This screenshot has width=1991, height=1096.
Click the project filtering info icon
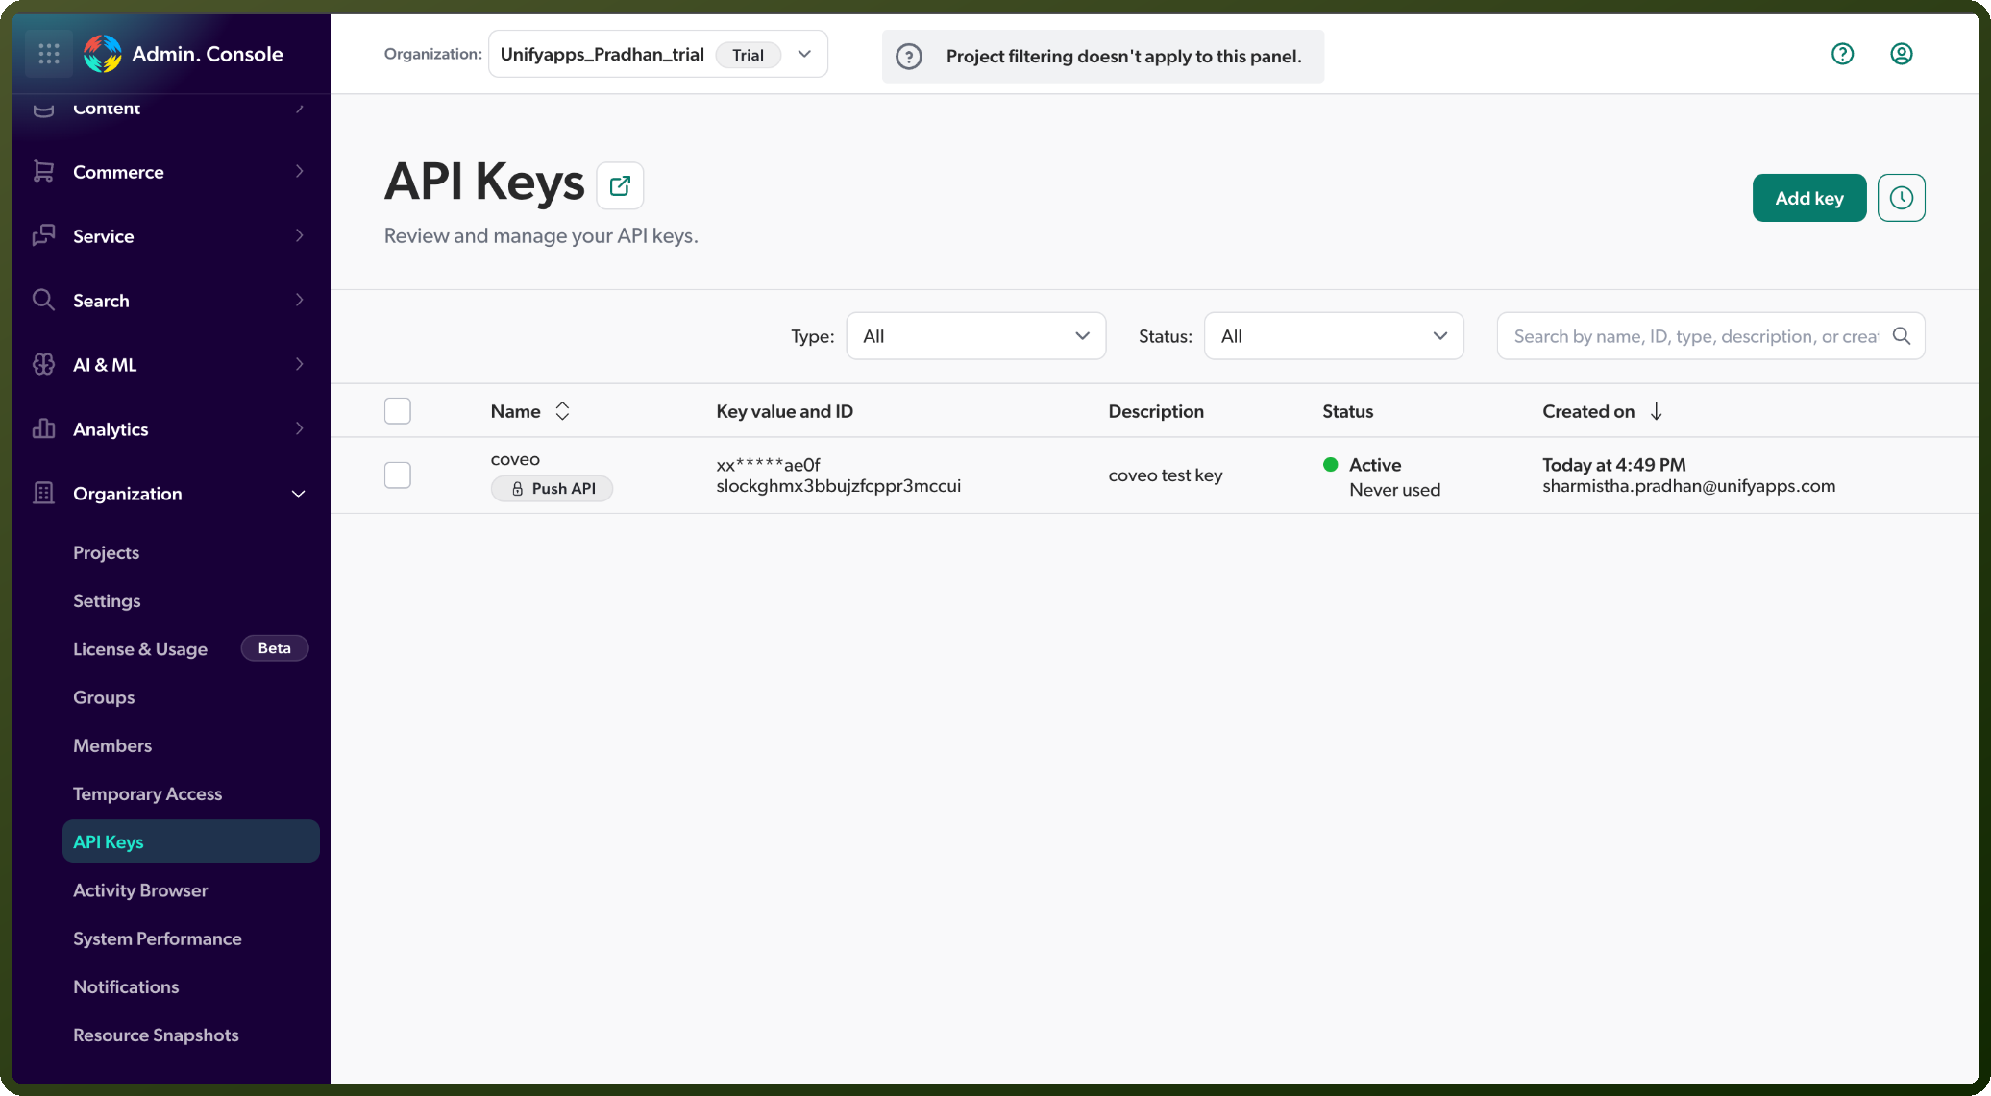pyautogui.click(x=909, y=57)
